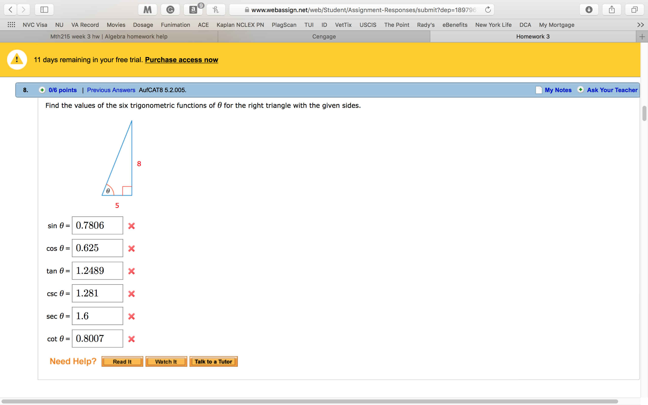The height and width of the screenshot is (405, 648).
Task: Open the Movies bookmark
Action: [116, 25]
